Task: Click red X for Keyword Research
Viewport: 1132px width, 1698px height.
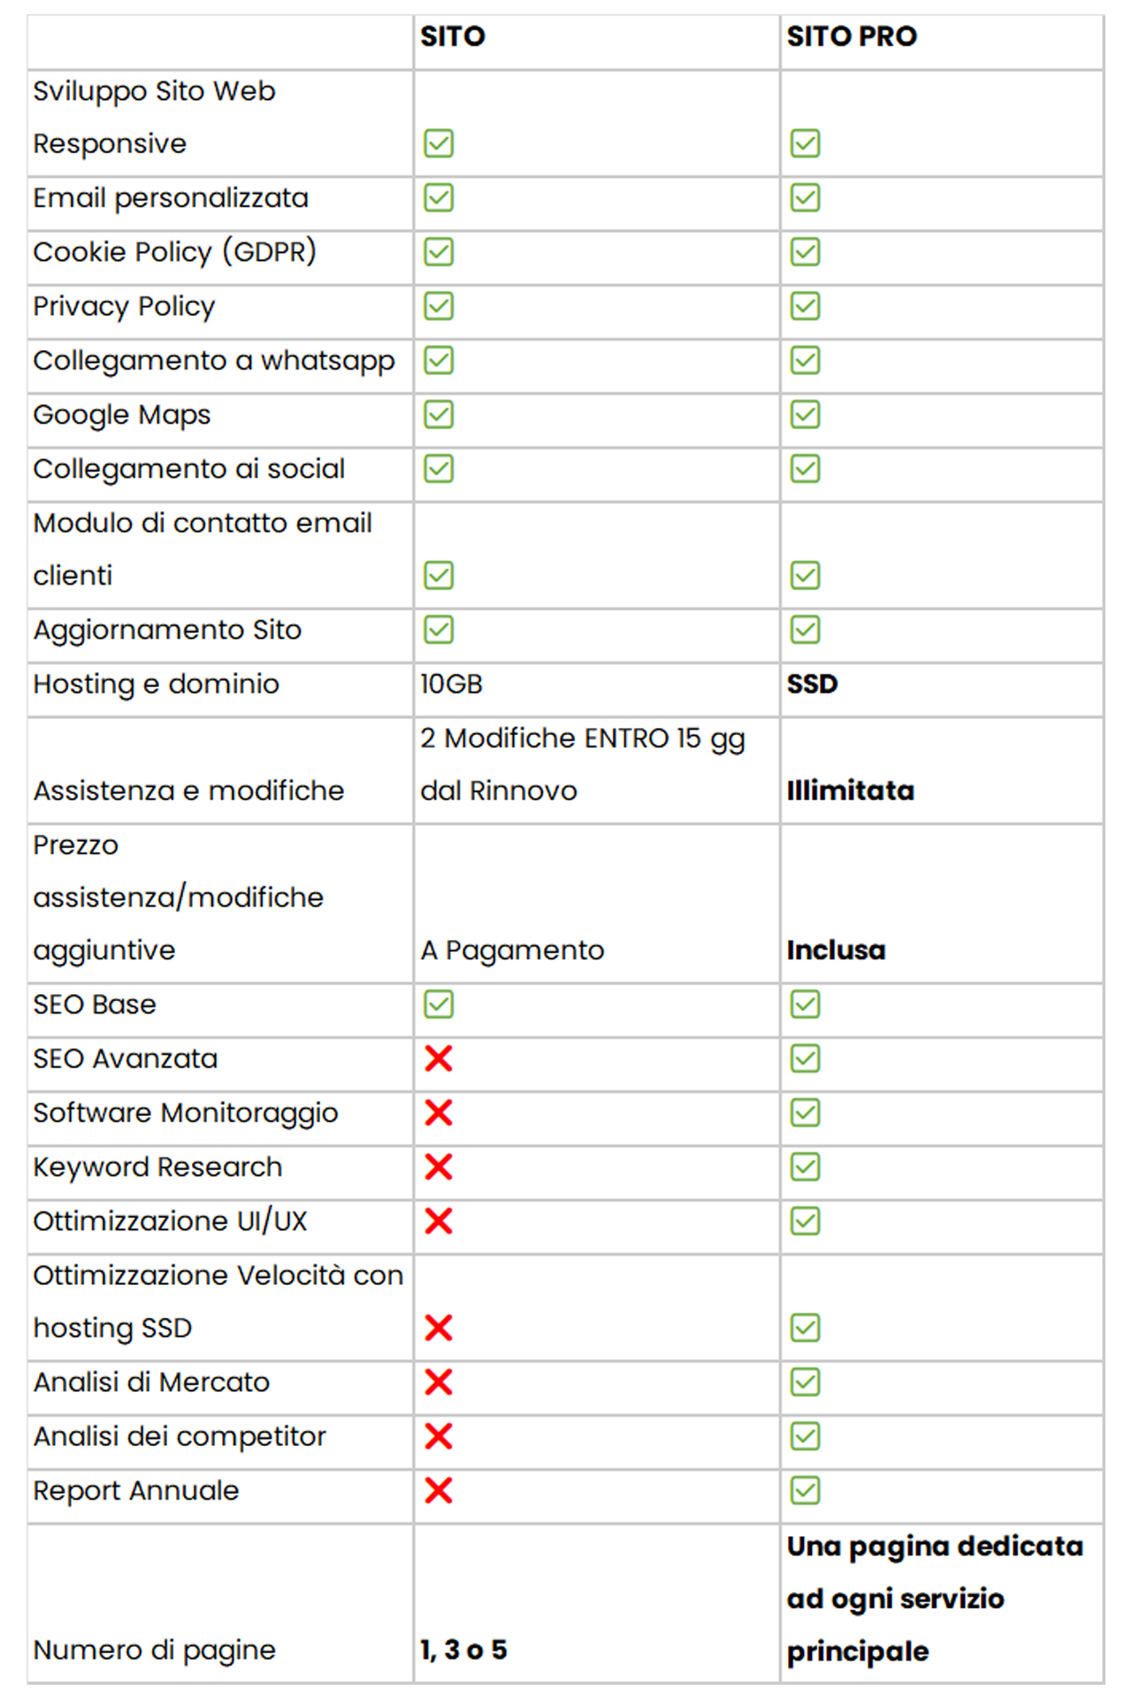Action: (x=439, y=1167)
